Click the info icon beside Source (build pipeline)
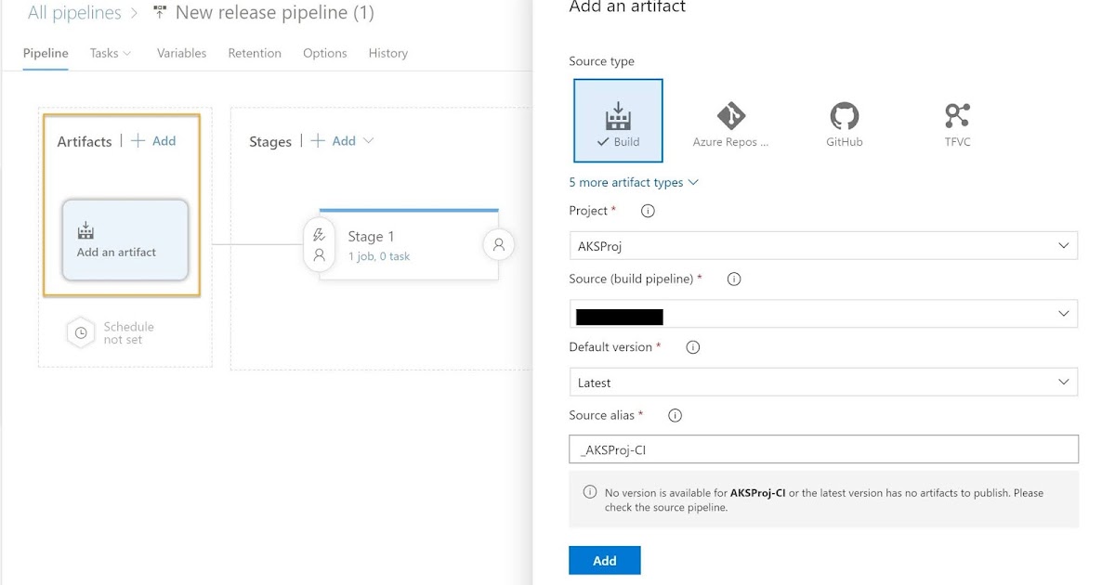 pyautogui.click(x=733, y=279)
